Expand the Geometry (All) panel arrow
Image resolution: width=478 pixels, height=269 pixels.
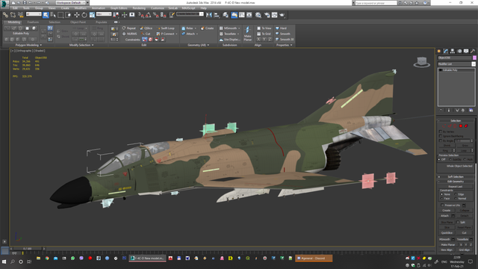click(x=208, y=45)
